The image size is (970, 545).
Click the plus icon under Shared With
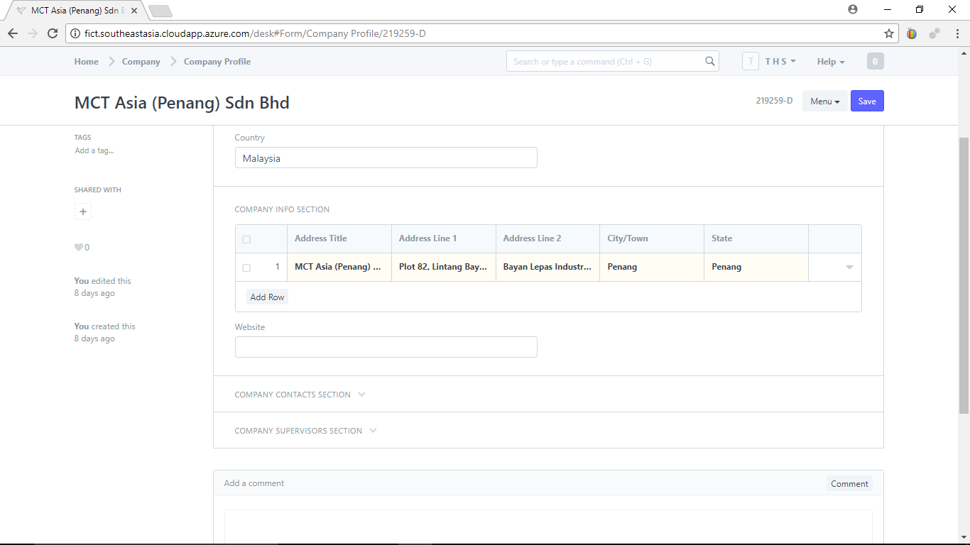pyautogui.click(x=83, y=211)
